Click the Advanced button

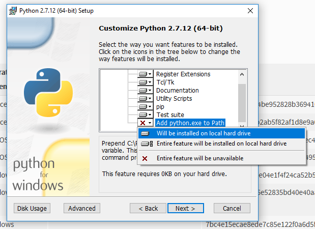[x=82, y=208]
